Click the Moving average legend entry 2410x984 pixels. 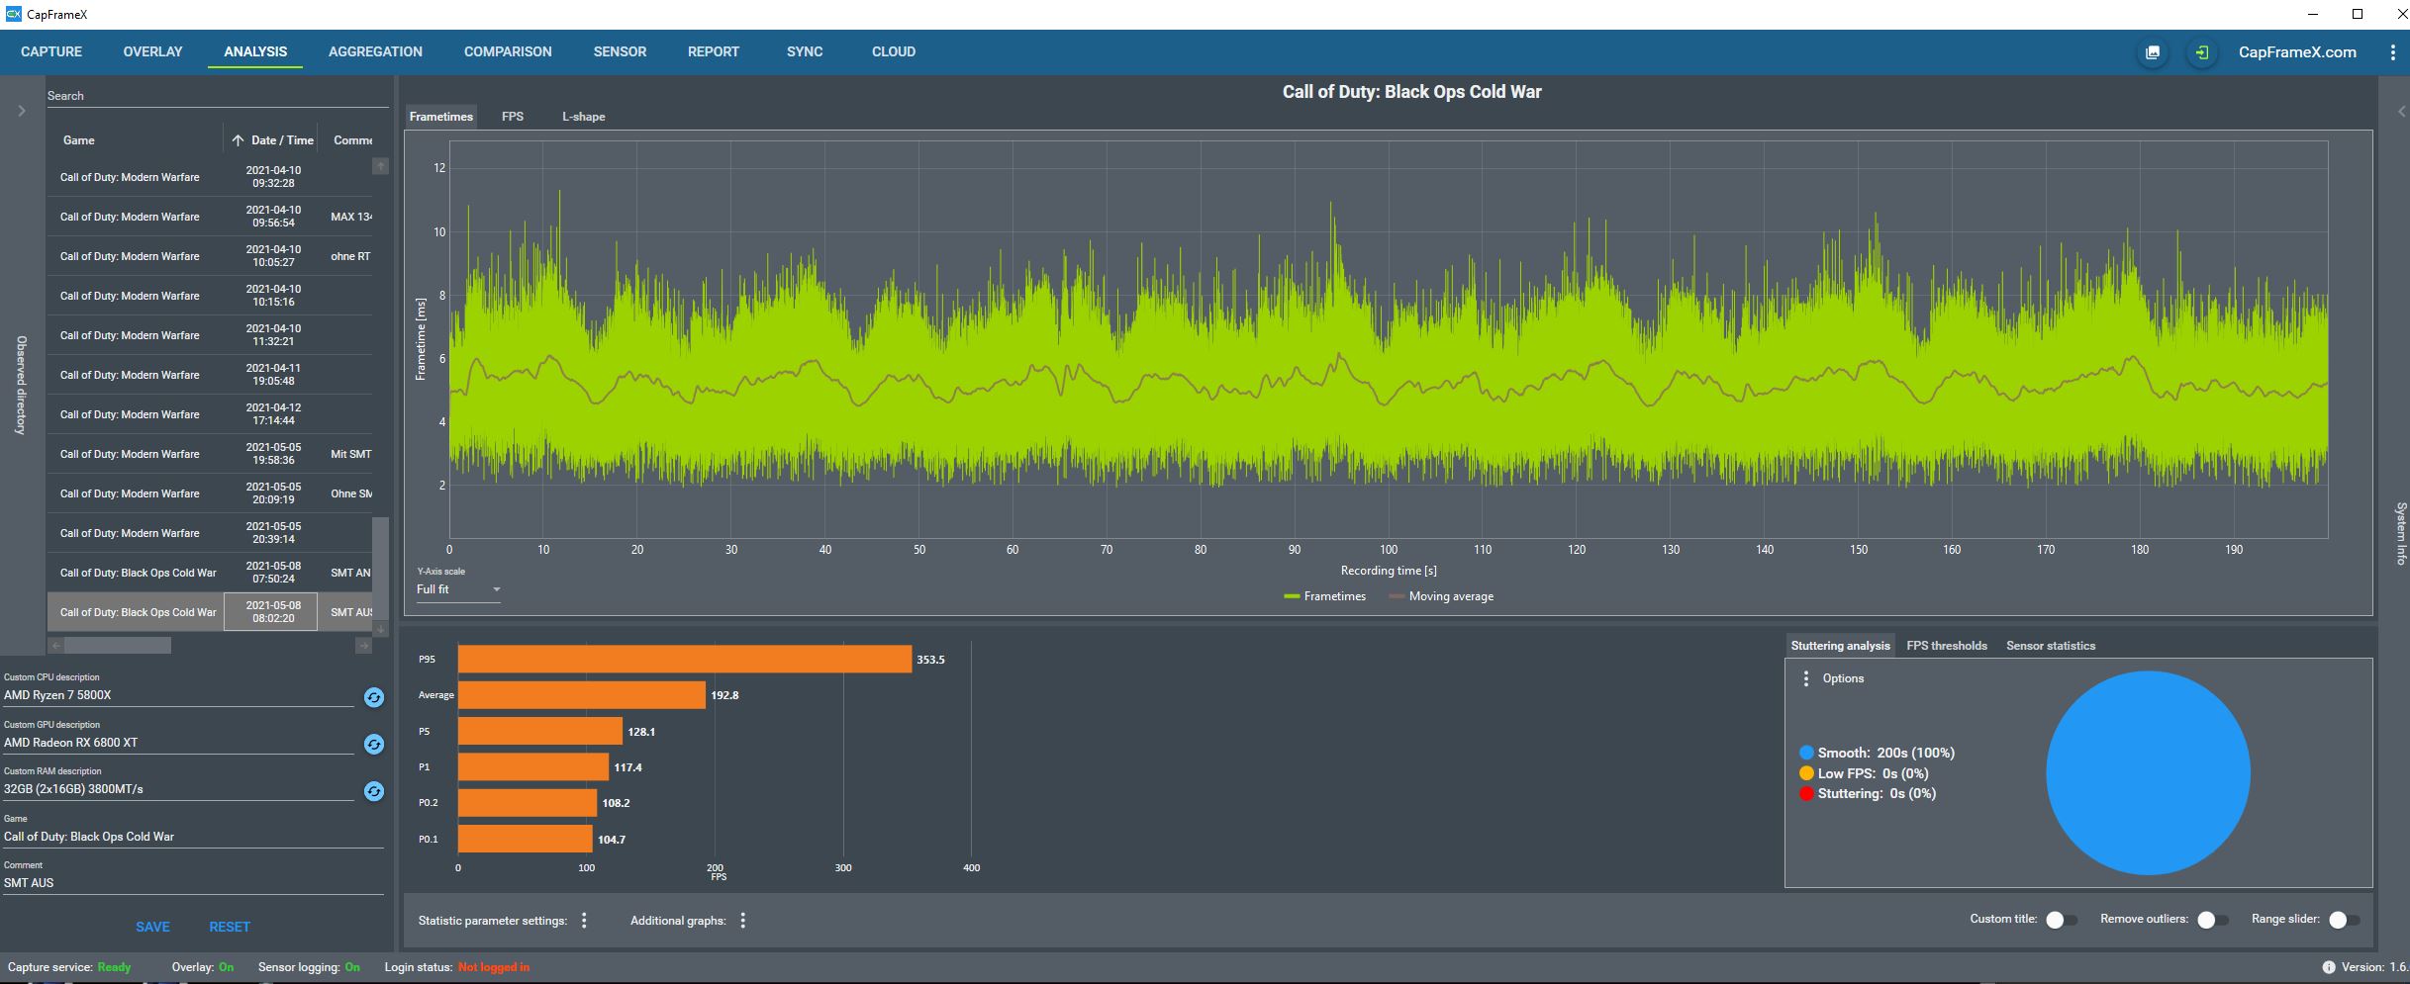point(1441,596)
